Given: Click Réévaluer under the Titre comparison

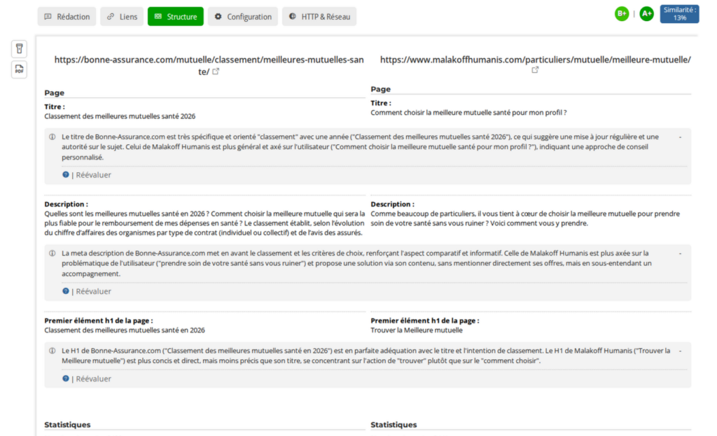Looking at the screenshot, I should click(92, 174).
